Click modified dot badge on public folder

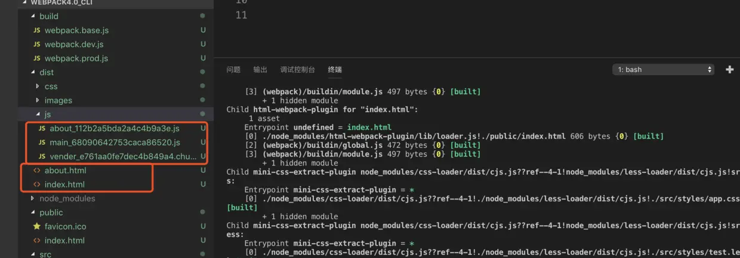[203, 213]
